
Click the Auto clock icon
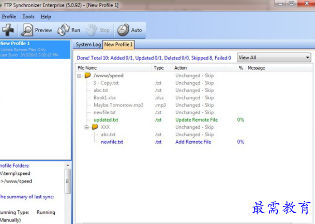pos(123,30)
